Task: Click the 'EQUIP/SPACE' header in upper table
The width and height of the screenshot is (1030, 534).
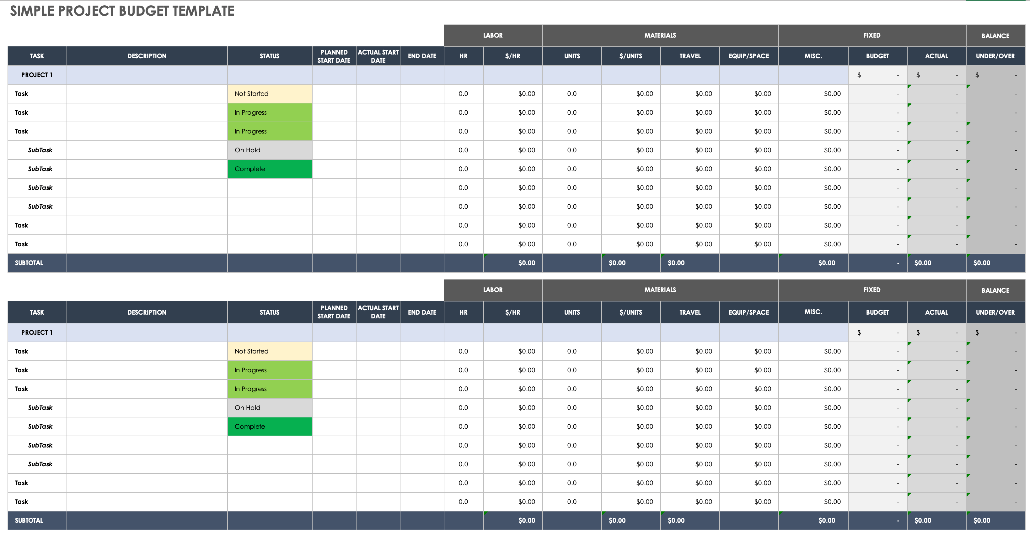Action: coord(749,56)
